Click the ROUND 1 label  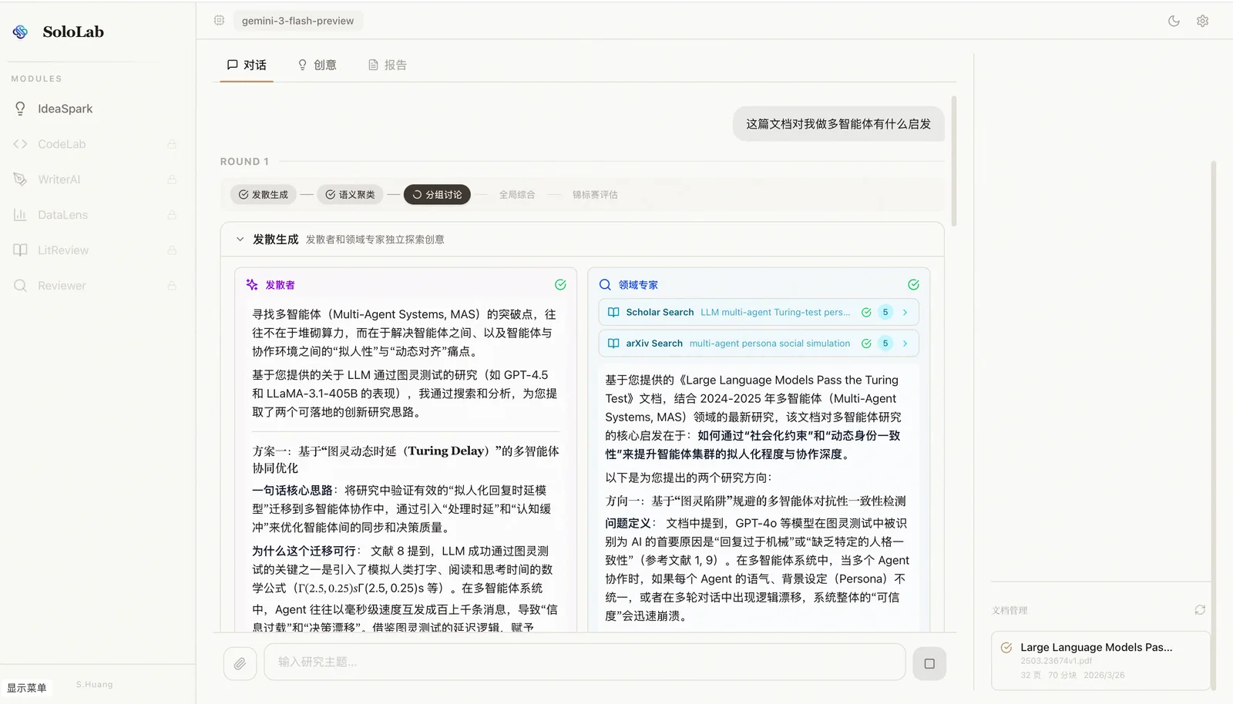point(244,162)
